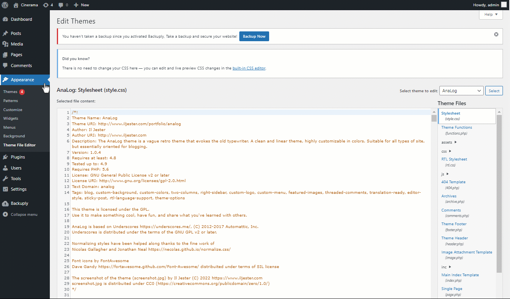Click line 7 Version: 1.0.4 in editor
Image resolution: width=510 pixels, height=299 pixels.
(x=86, y=152)
